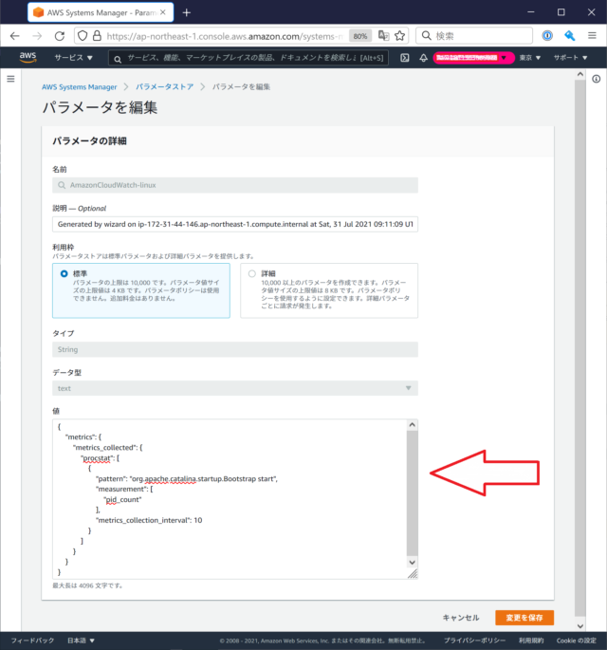Click the page scrollbar up arrow

point(580,74)
